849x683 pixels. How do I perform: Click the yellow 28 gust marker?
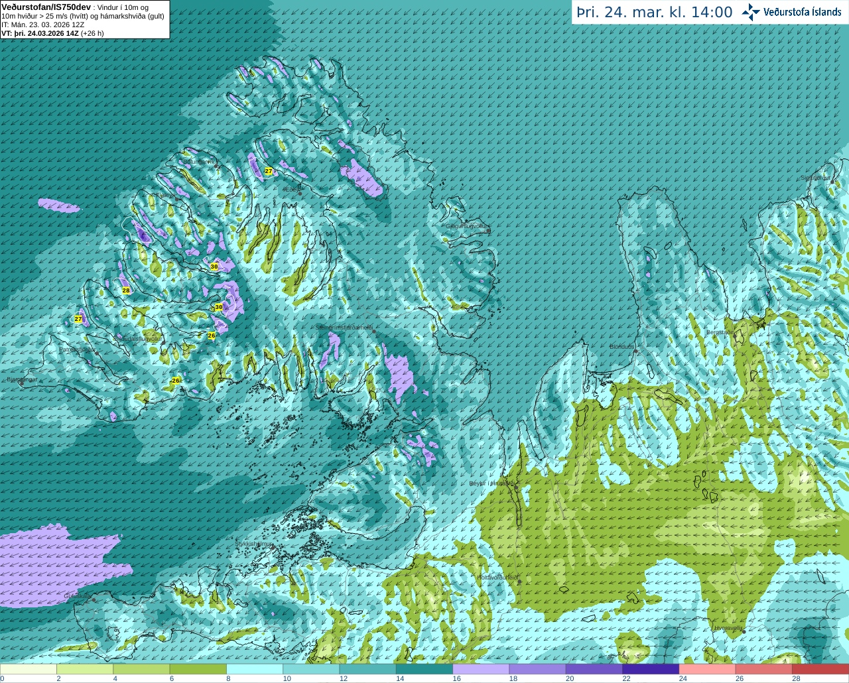coord(126,290)
